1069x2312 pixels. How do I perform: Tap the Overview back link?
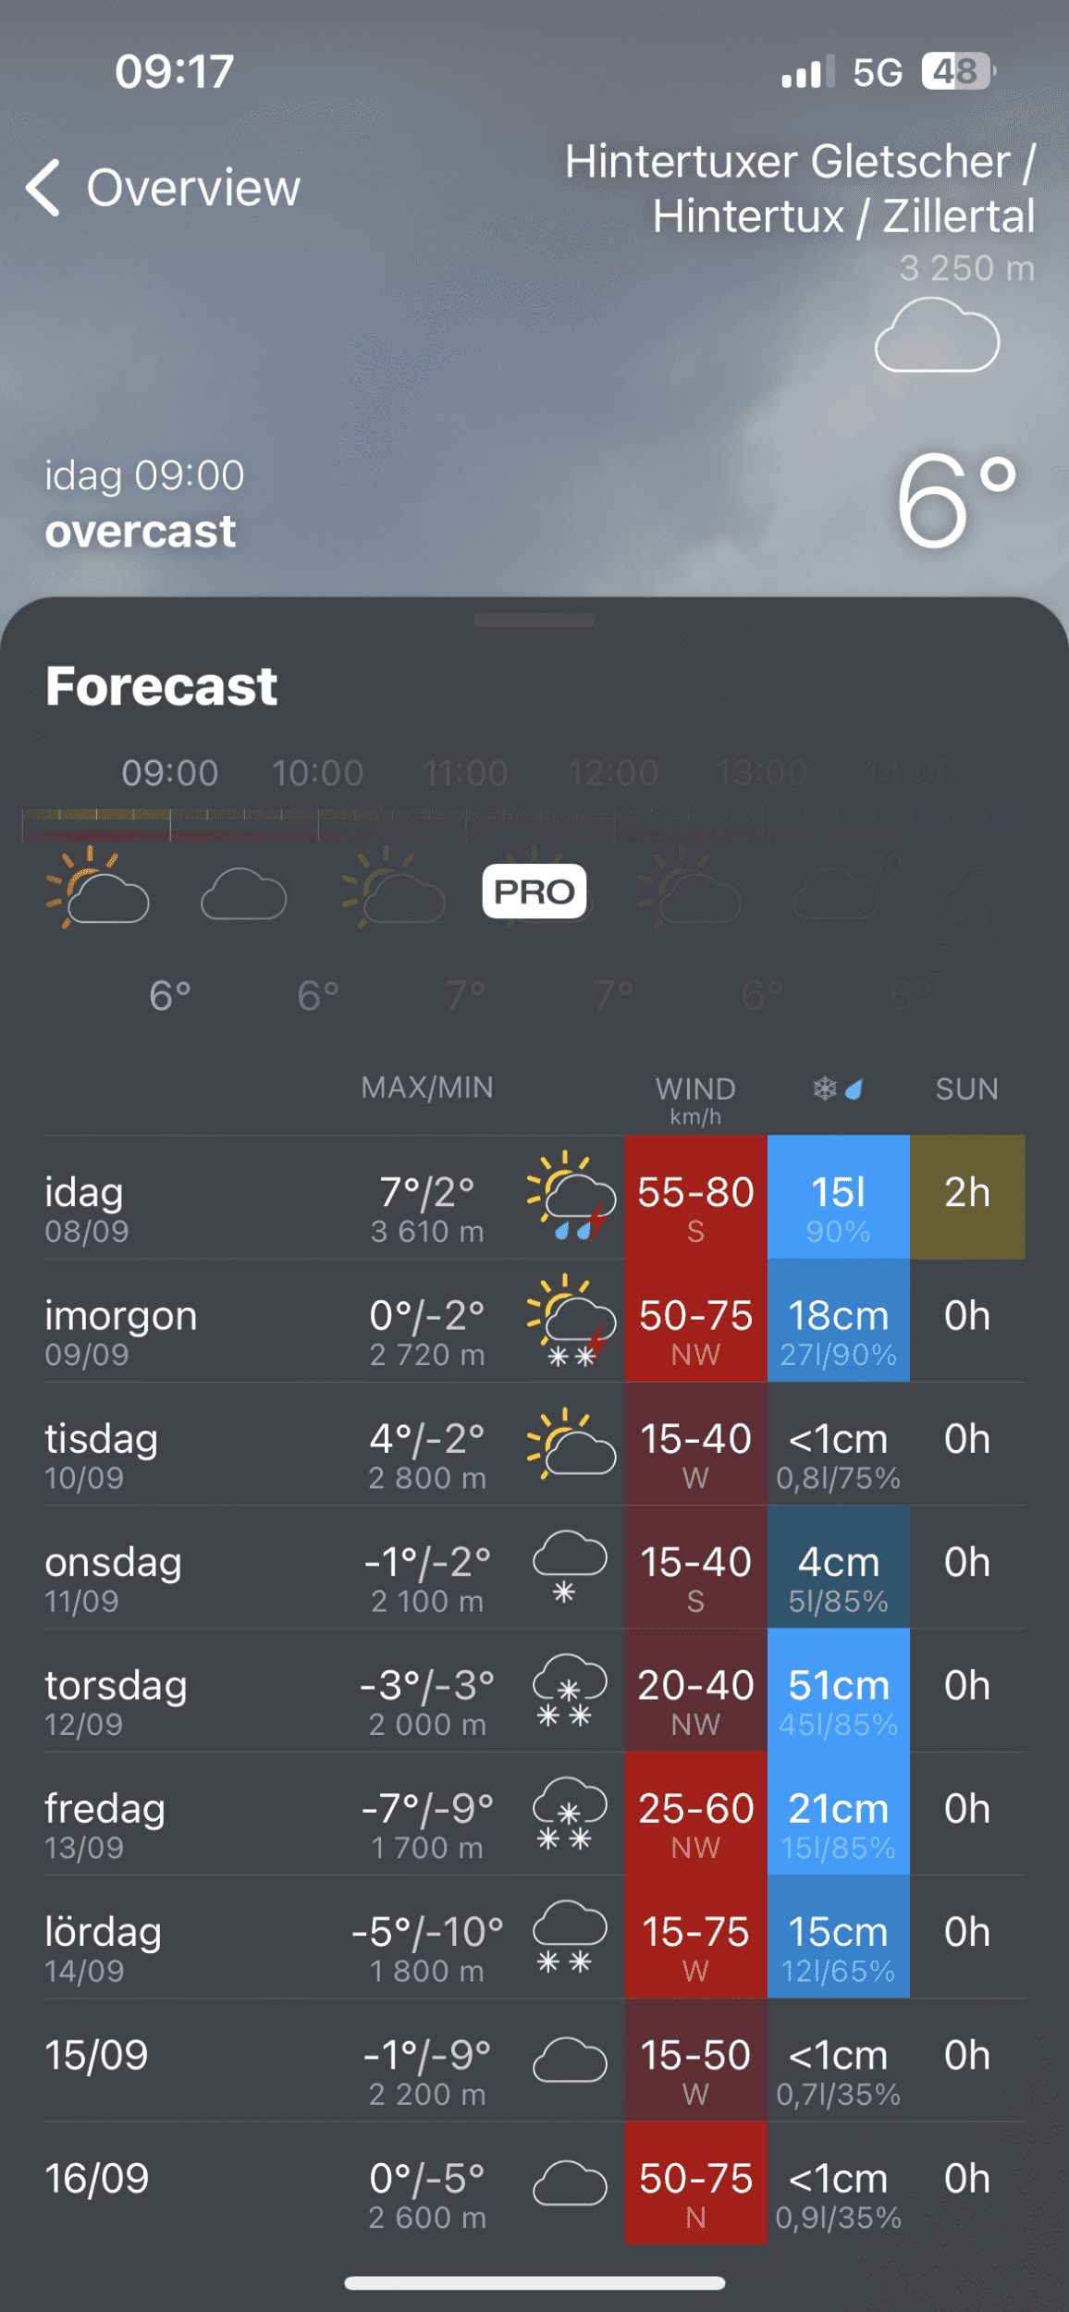coord(192,188)
